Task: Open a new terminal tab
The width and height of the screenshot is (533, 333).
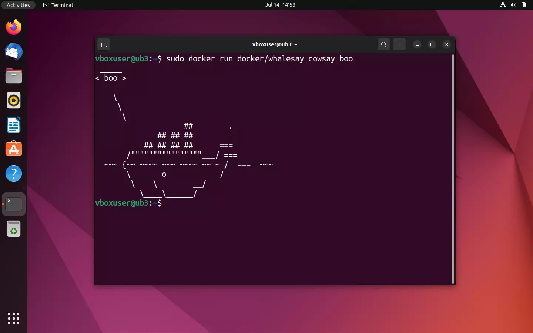Action: pyautogui.click(x=104, y=44)
